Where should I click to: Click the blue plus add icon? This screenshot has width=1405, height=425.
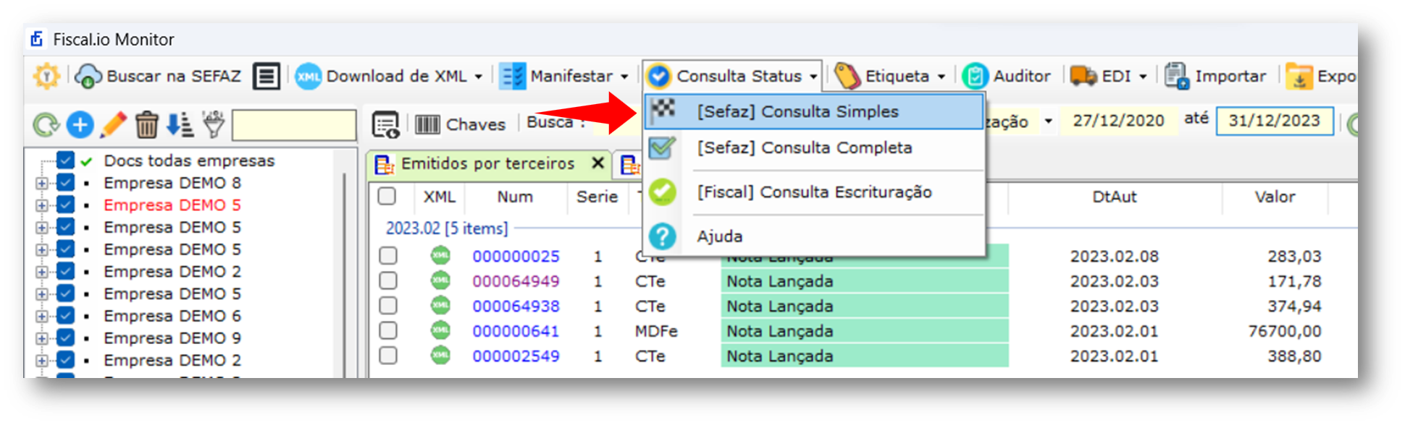80,125
